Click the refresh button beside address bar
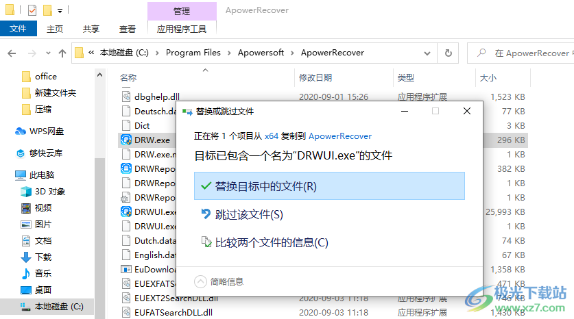Image resolution: width=574 pixels, height=319 pixels. click(448, 53)
